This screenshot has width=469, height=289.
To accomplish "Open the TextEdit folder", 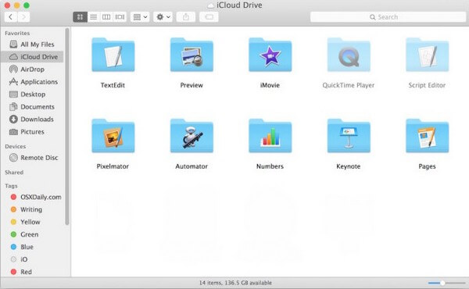I will click(x=113, y=55).
